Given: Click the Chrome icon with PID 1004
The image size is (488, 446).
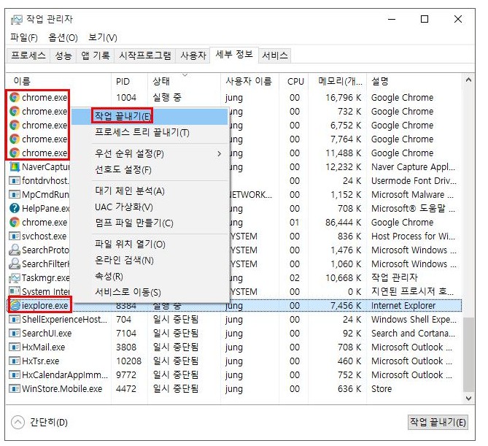Looking at the screenshot, I should pyautogui.click(x=15, y=98).
